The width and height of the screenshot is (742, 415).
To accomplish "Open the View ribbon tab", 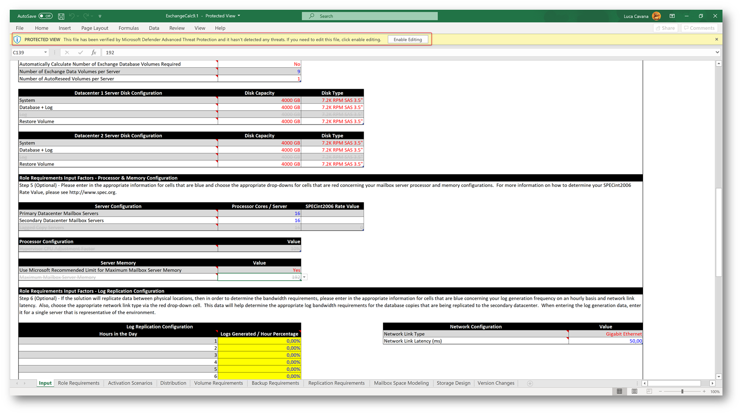I will (x=200, y=28).
